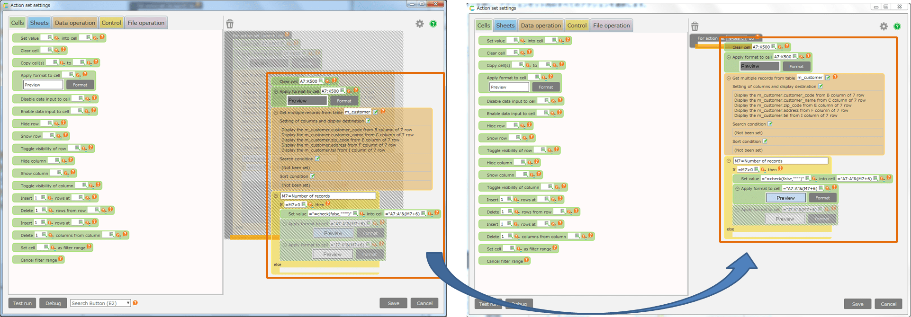This screenshot has width=911, height=317.
Task: Click the Save button in the right window
Action: coord(857,304)
